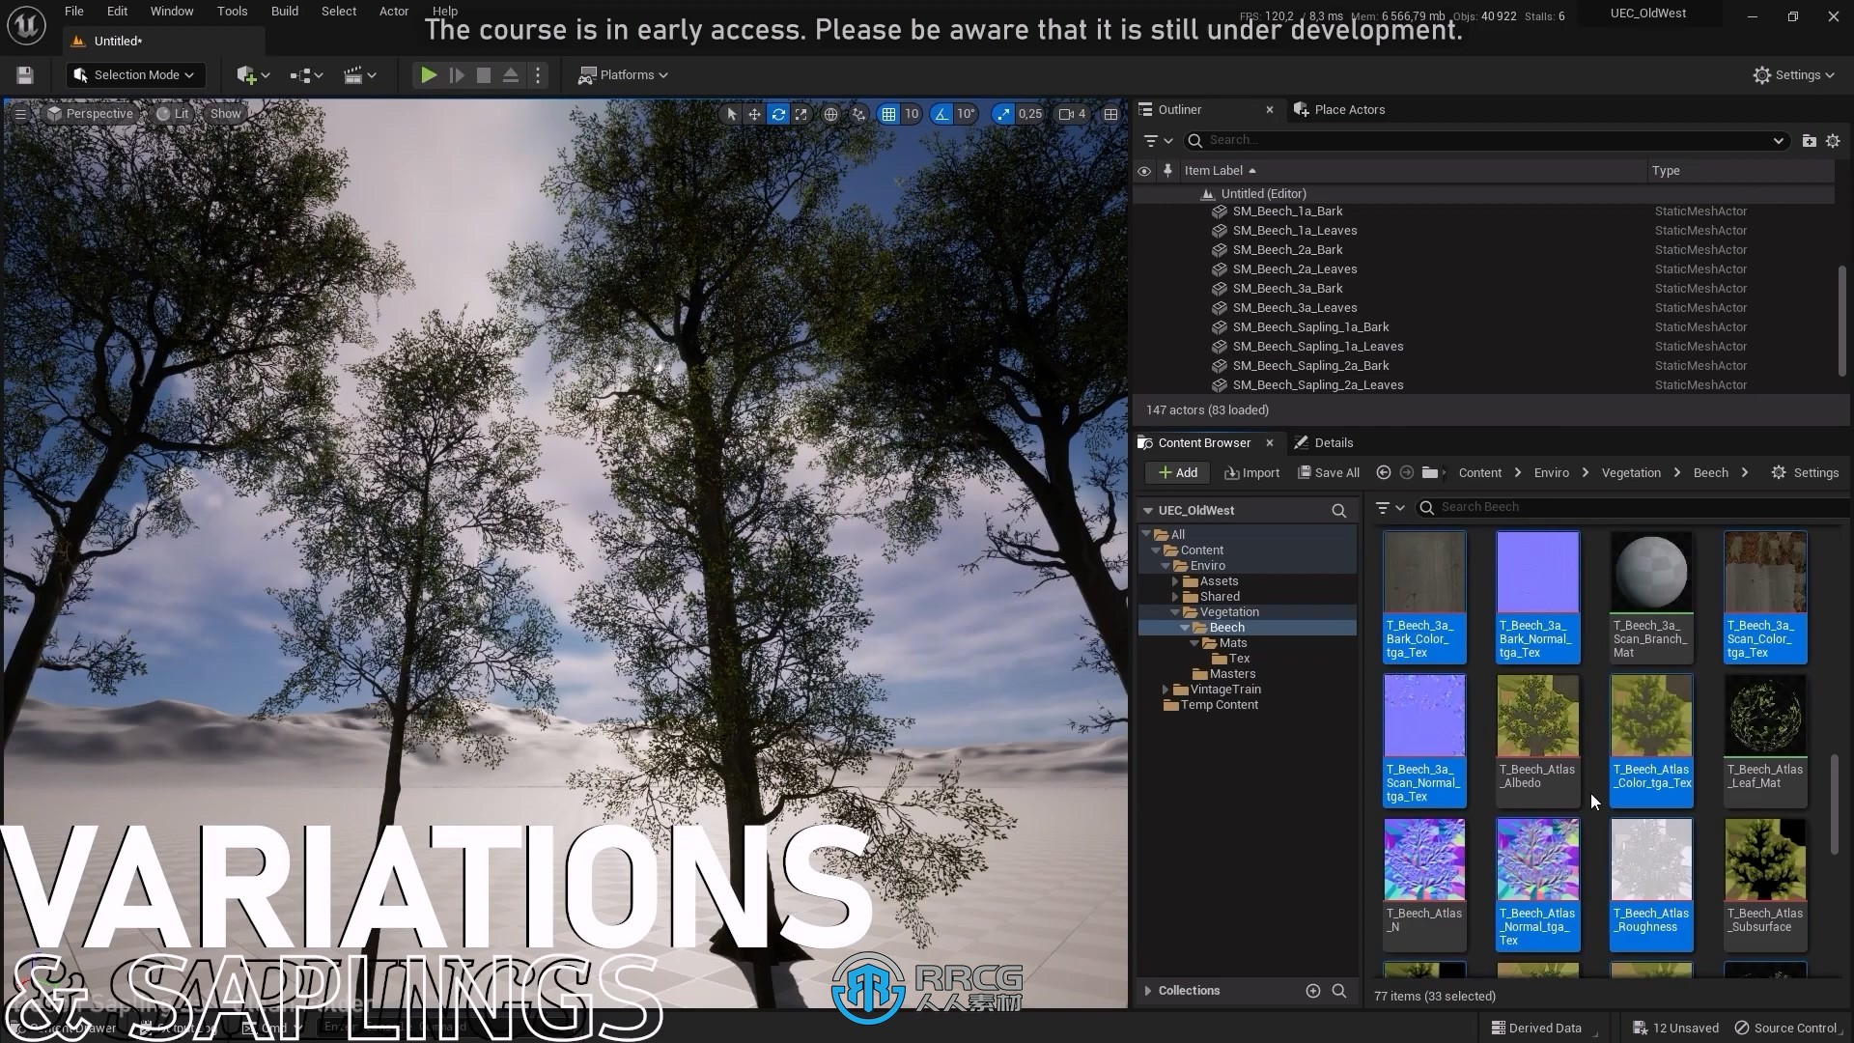This screenshot has width=1854, height=1043.
Task: Open the cinematics clapperboard icon
Action: [x=359, y=75]
